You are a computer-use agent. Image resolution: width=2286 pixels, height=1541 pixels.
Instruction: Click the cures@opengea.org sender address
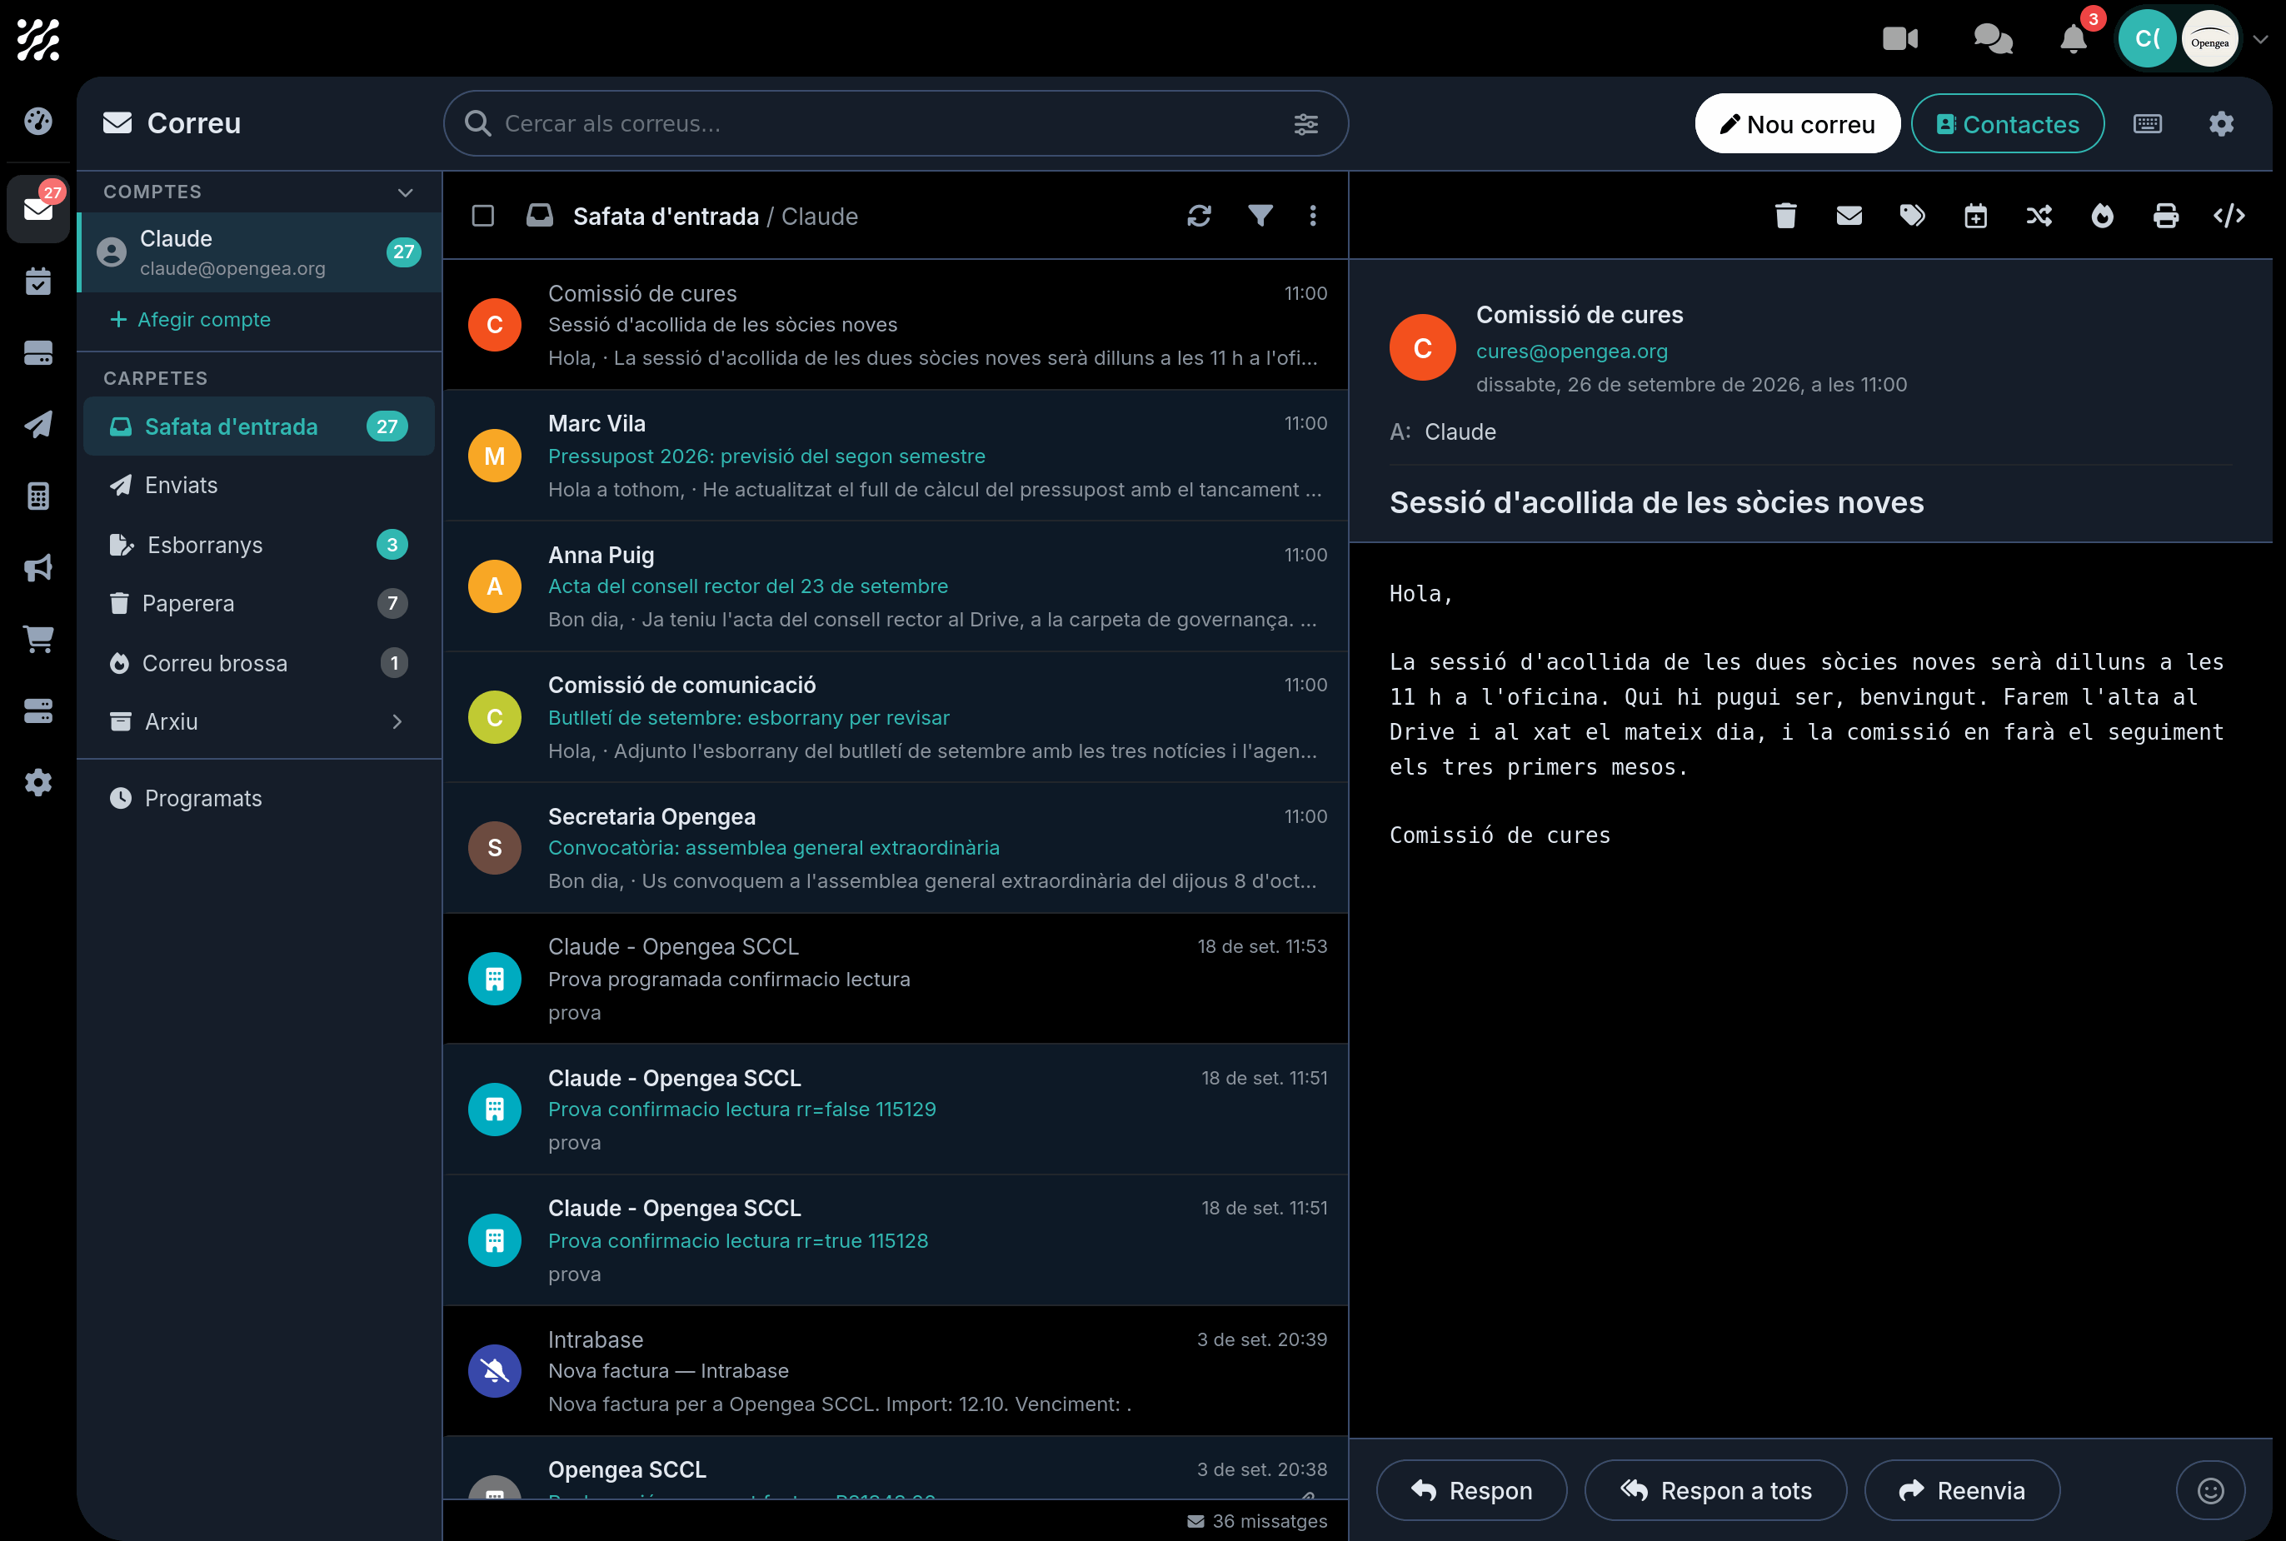click(x=1570, y=351)
